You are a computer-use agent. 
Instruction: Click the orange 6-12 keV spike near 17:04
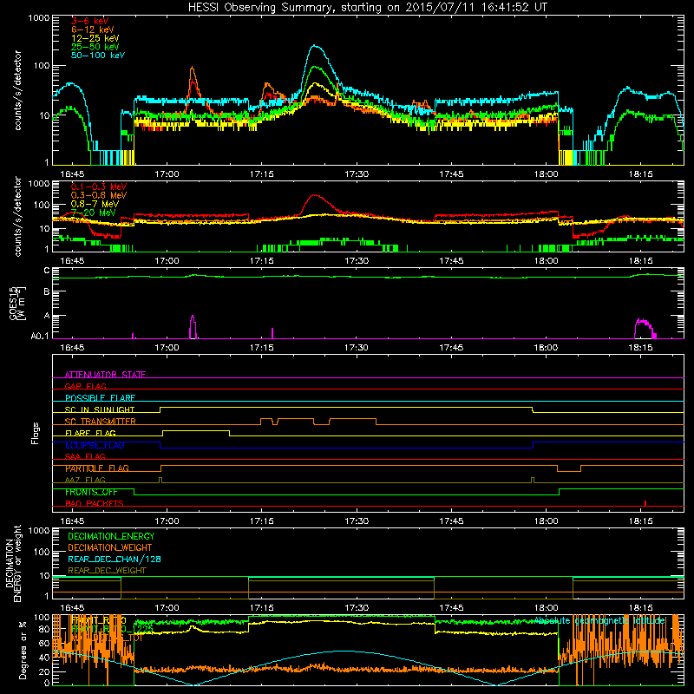tap(192, 69)
